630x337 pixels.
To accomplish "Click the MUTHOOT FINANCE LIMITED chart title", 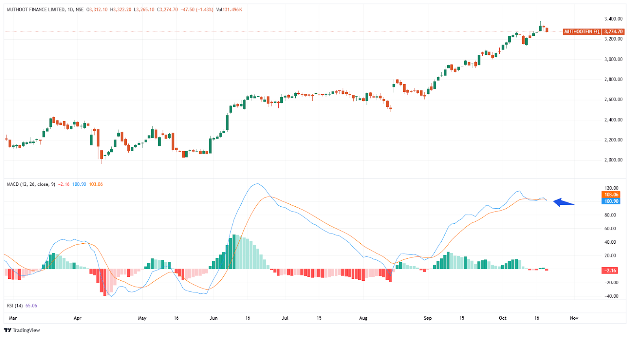I will pos(36,9).
